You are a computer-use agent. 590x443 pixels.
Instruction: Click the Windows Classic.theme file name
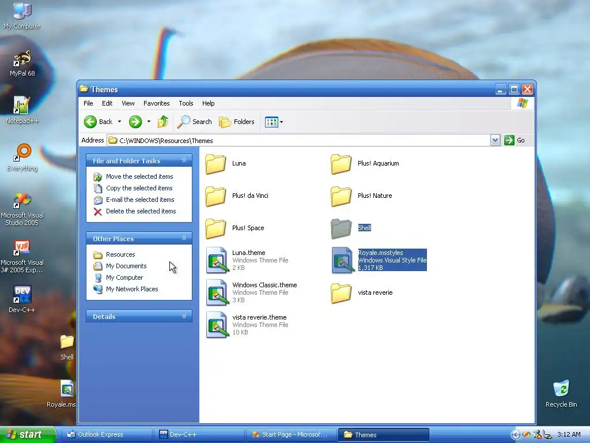[264, 285]
